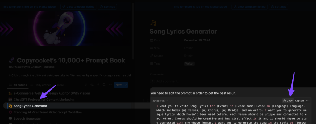
Task: Expand the New button dropdown arrow
Action: [126, 85]
